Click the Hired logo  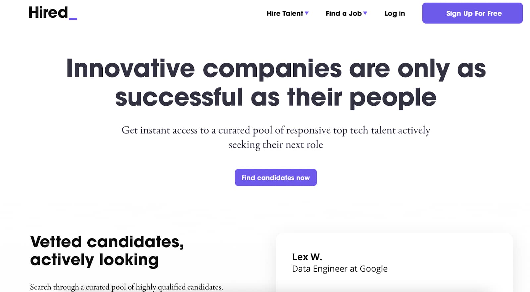[53, 13]
